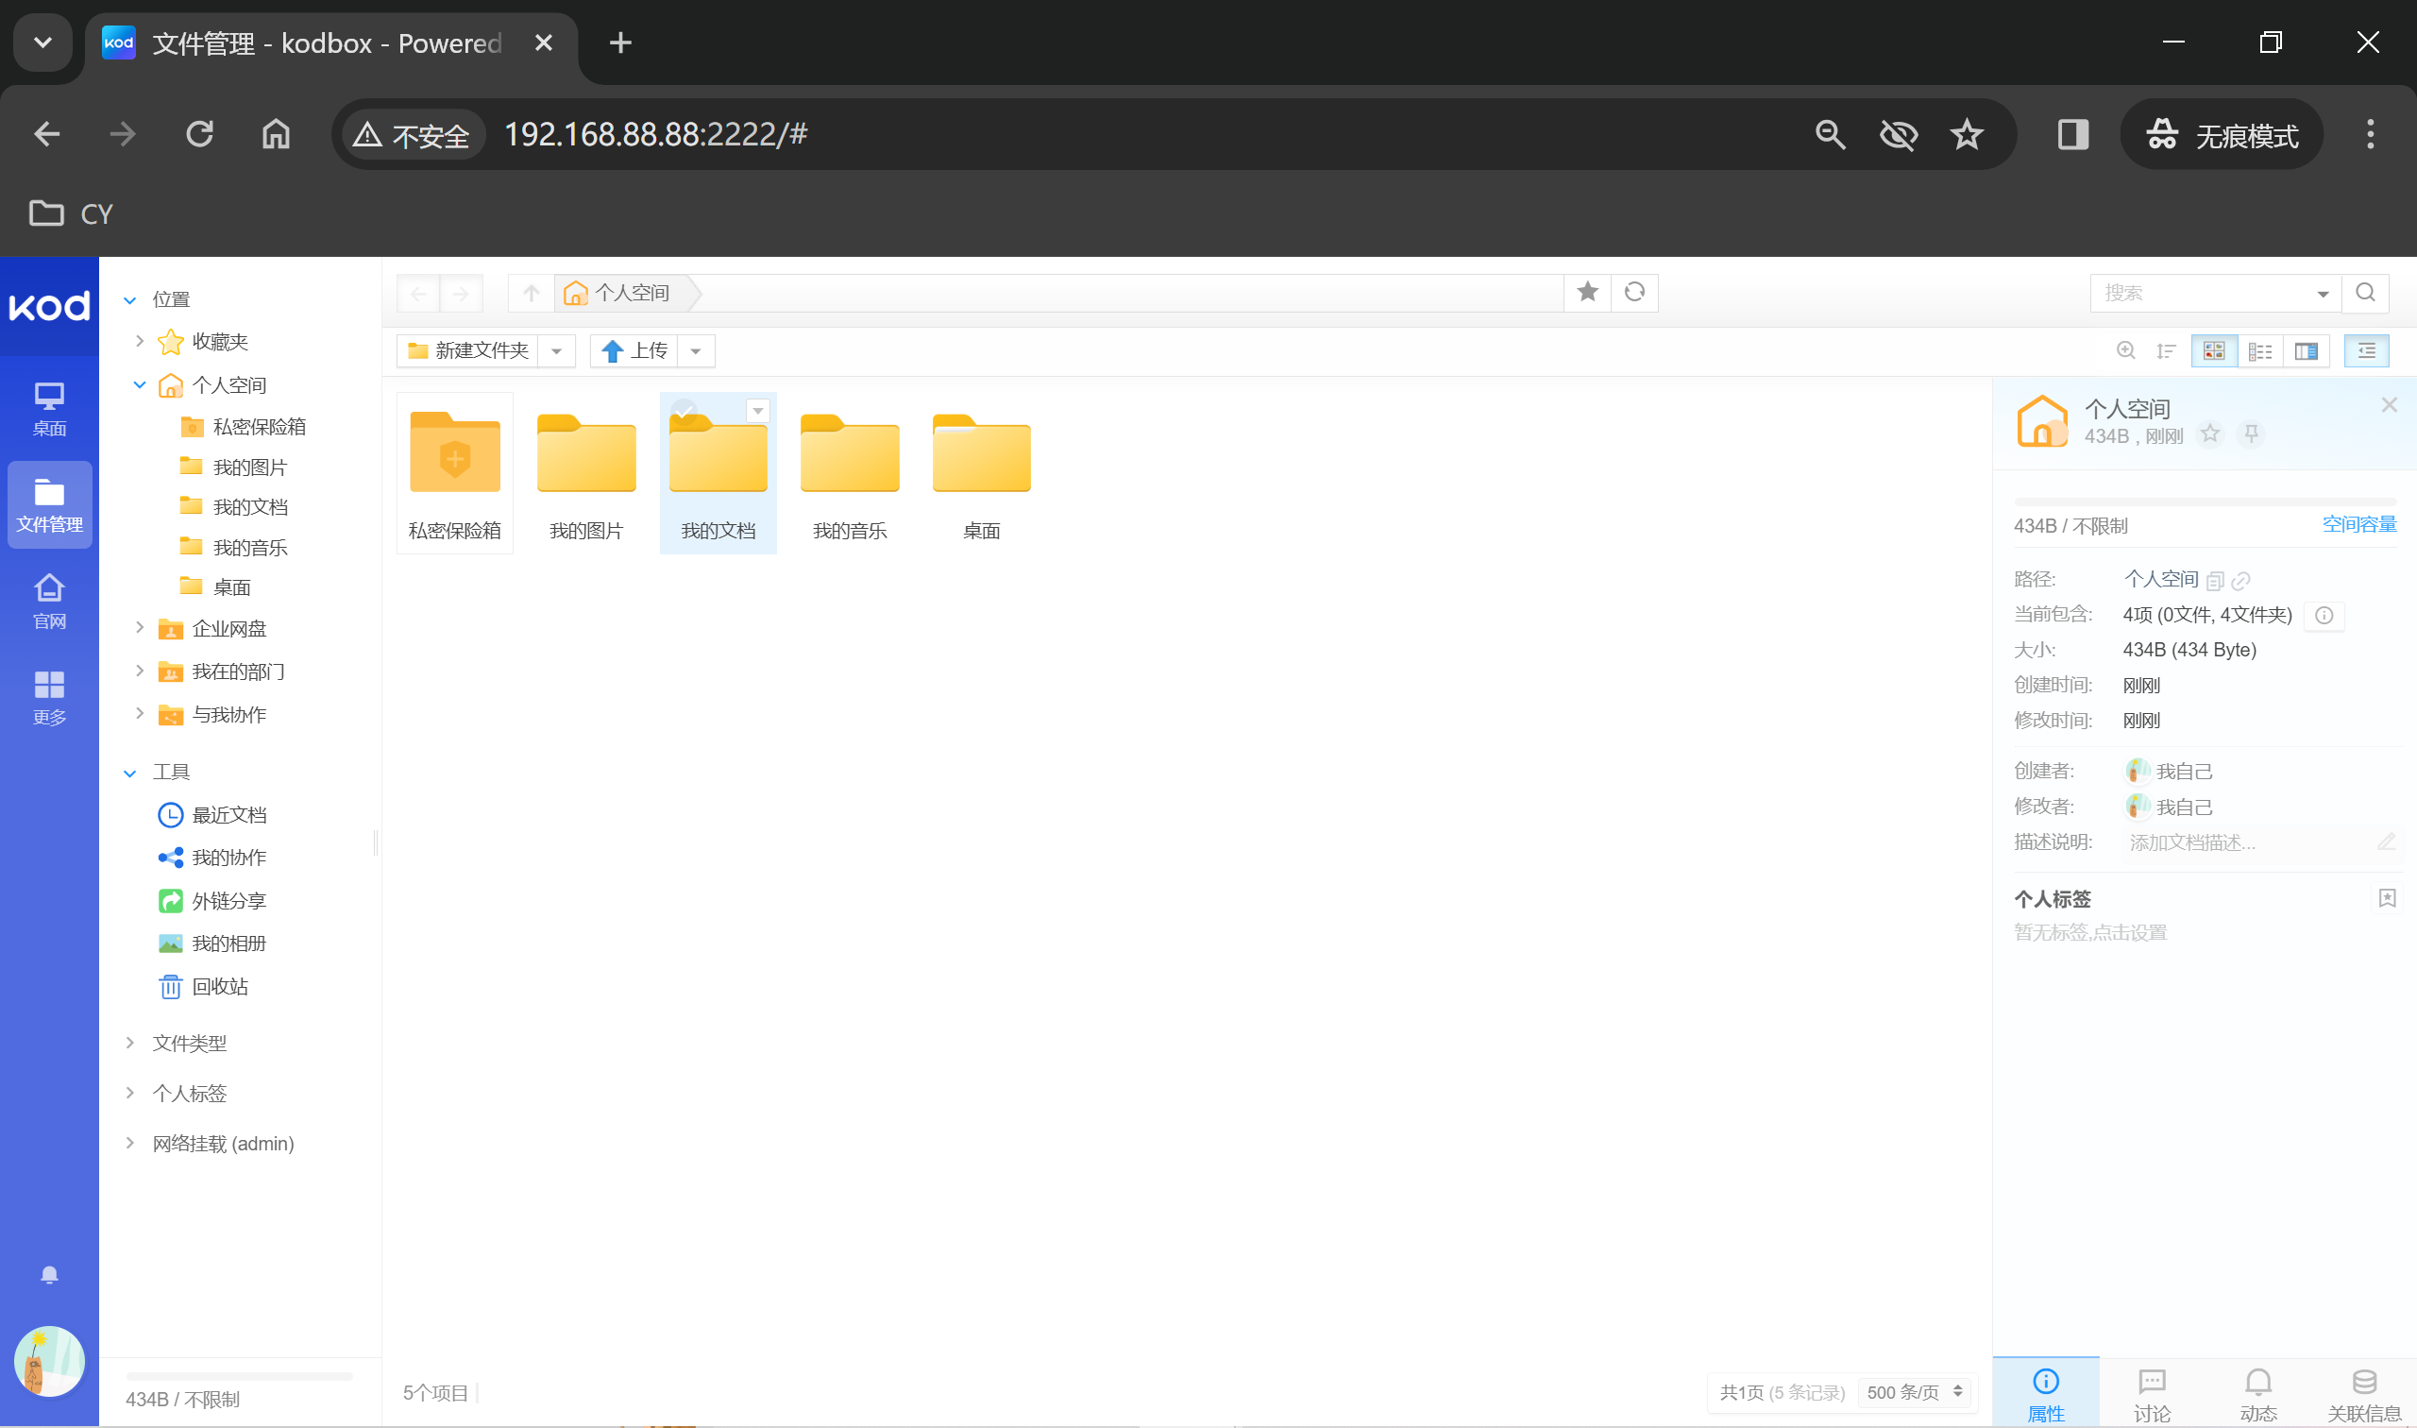
Task: Switch to list view
Action: (2259, 351)
